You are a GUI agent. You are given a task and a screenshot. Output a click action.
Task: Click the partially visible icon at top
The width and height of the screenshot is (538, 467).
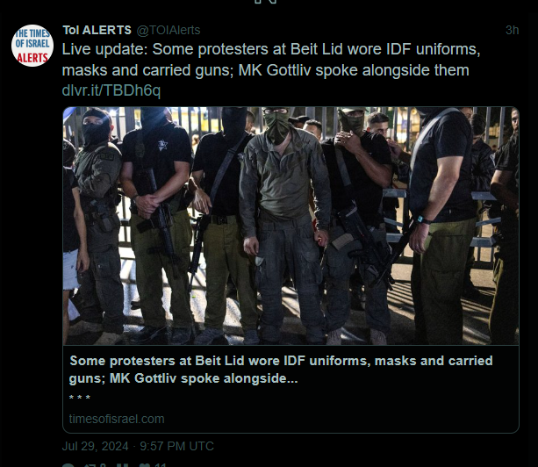[266, 2]
